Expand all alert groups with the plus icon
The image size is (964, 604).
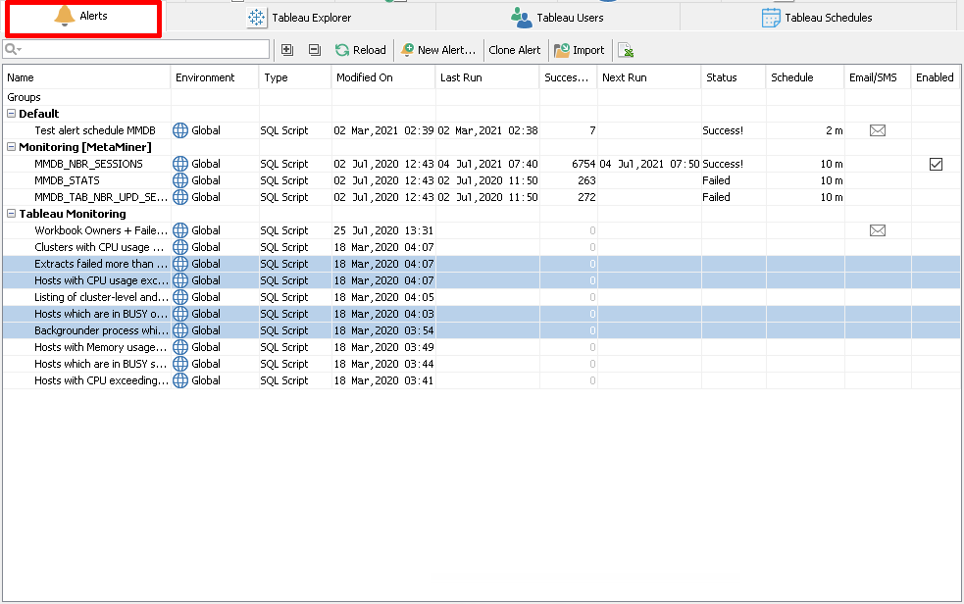pos(287,50)
